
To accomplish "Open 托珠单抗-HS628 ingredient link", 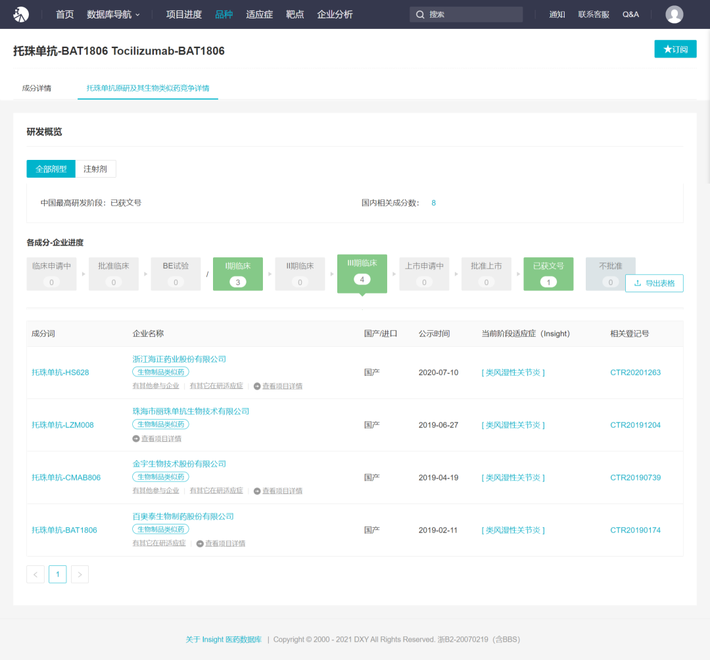I will click(60, 372).
